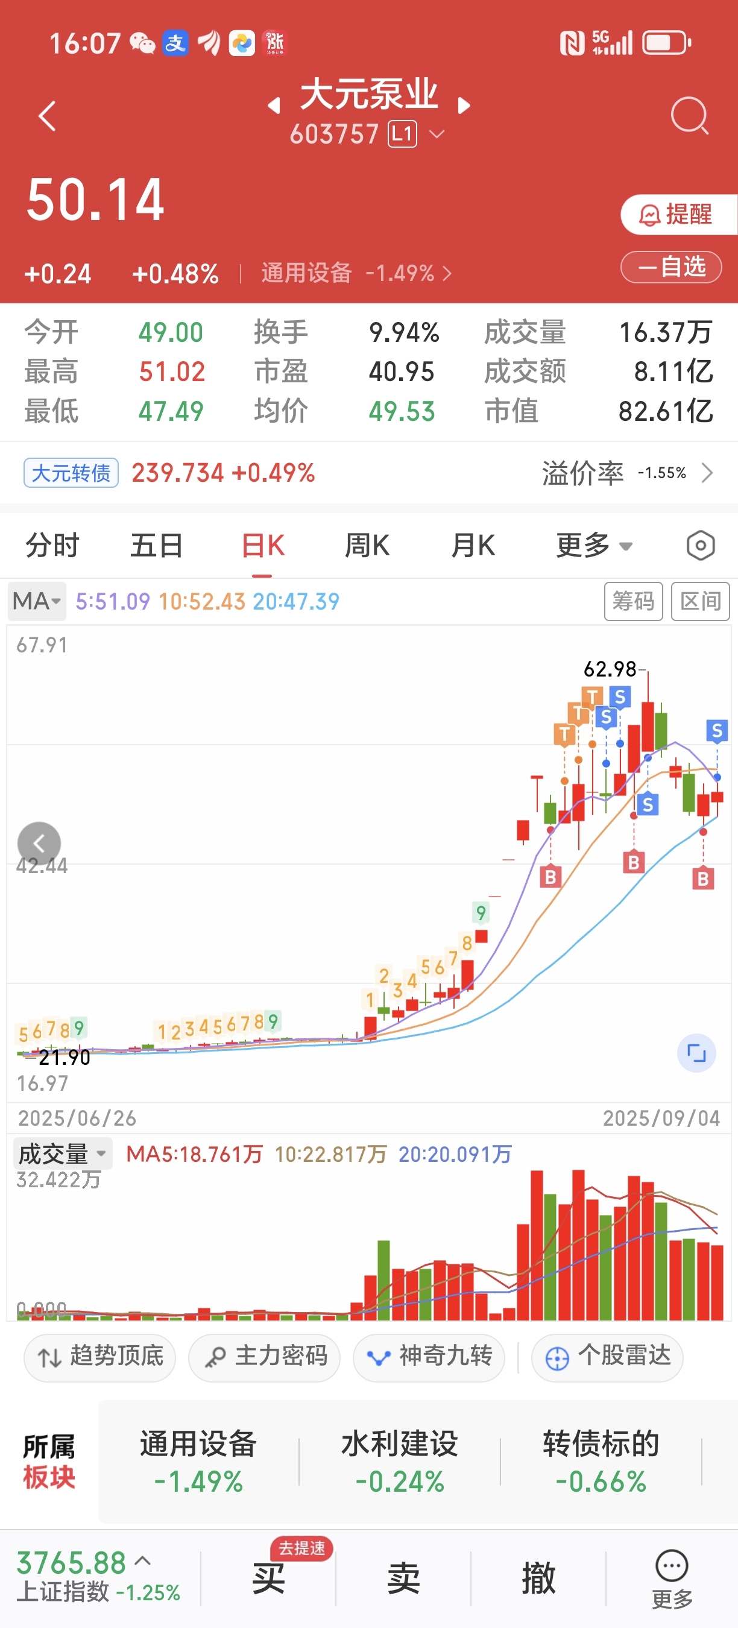Toggle 神奇九转 indicator

(429, 1357)
